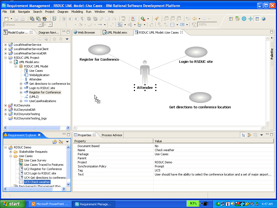Image resolution: width=277 pixels, height=208 pixels.
Task: Click the battery 97% indicator in taskbar
Action: coord(193,204)
